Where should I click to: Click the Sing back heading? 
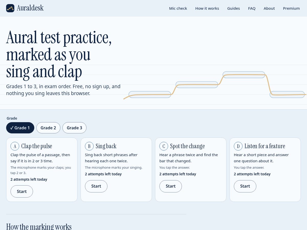(106, 146)
